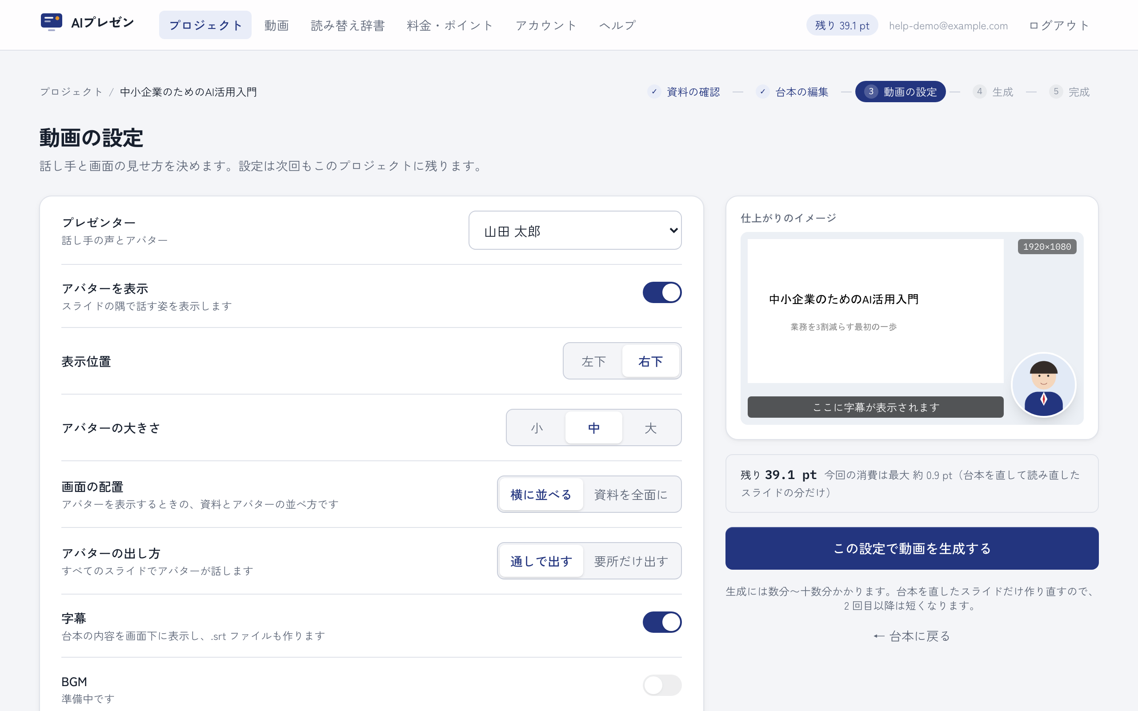Open the プレゼンター dropdown 山田 太郎
The image size is (1138, 711).
(575, 231)
